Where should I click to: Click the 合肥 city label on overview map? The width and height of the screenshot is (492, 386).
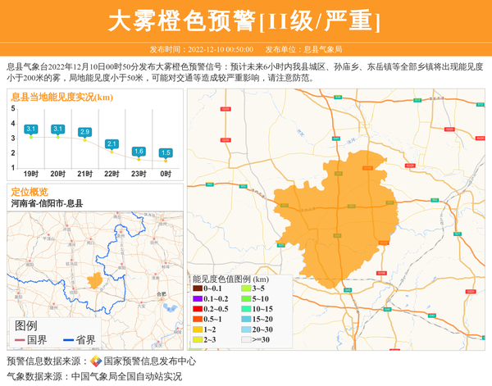pos(161,293)
